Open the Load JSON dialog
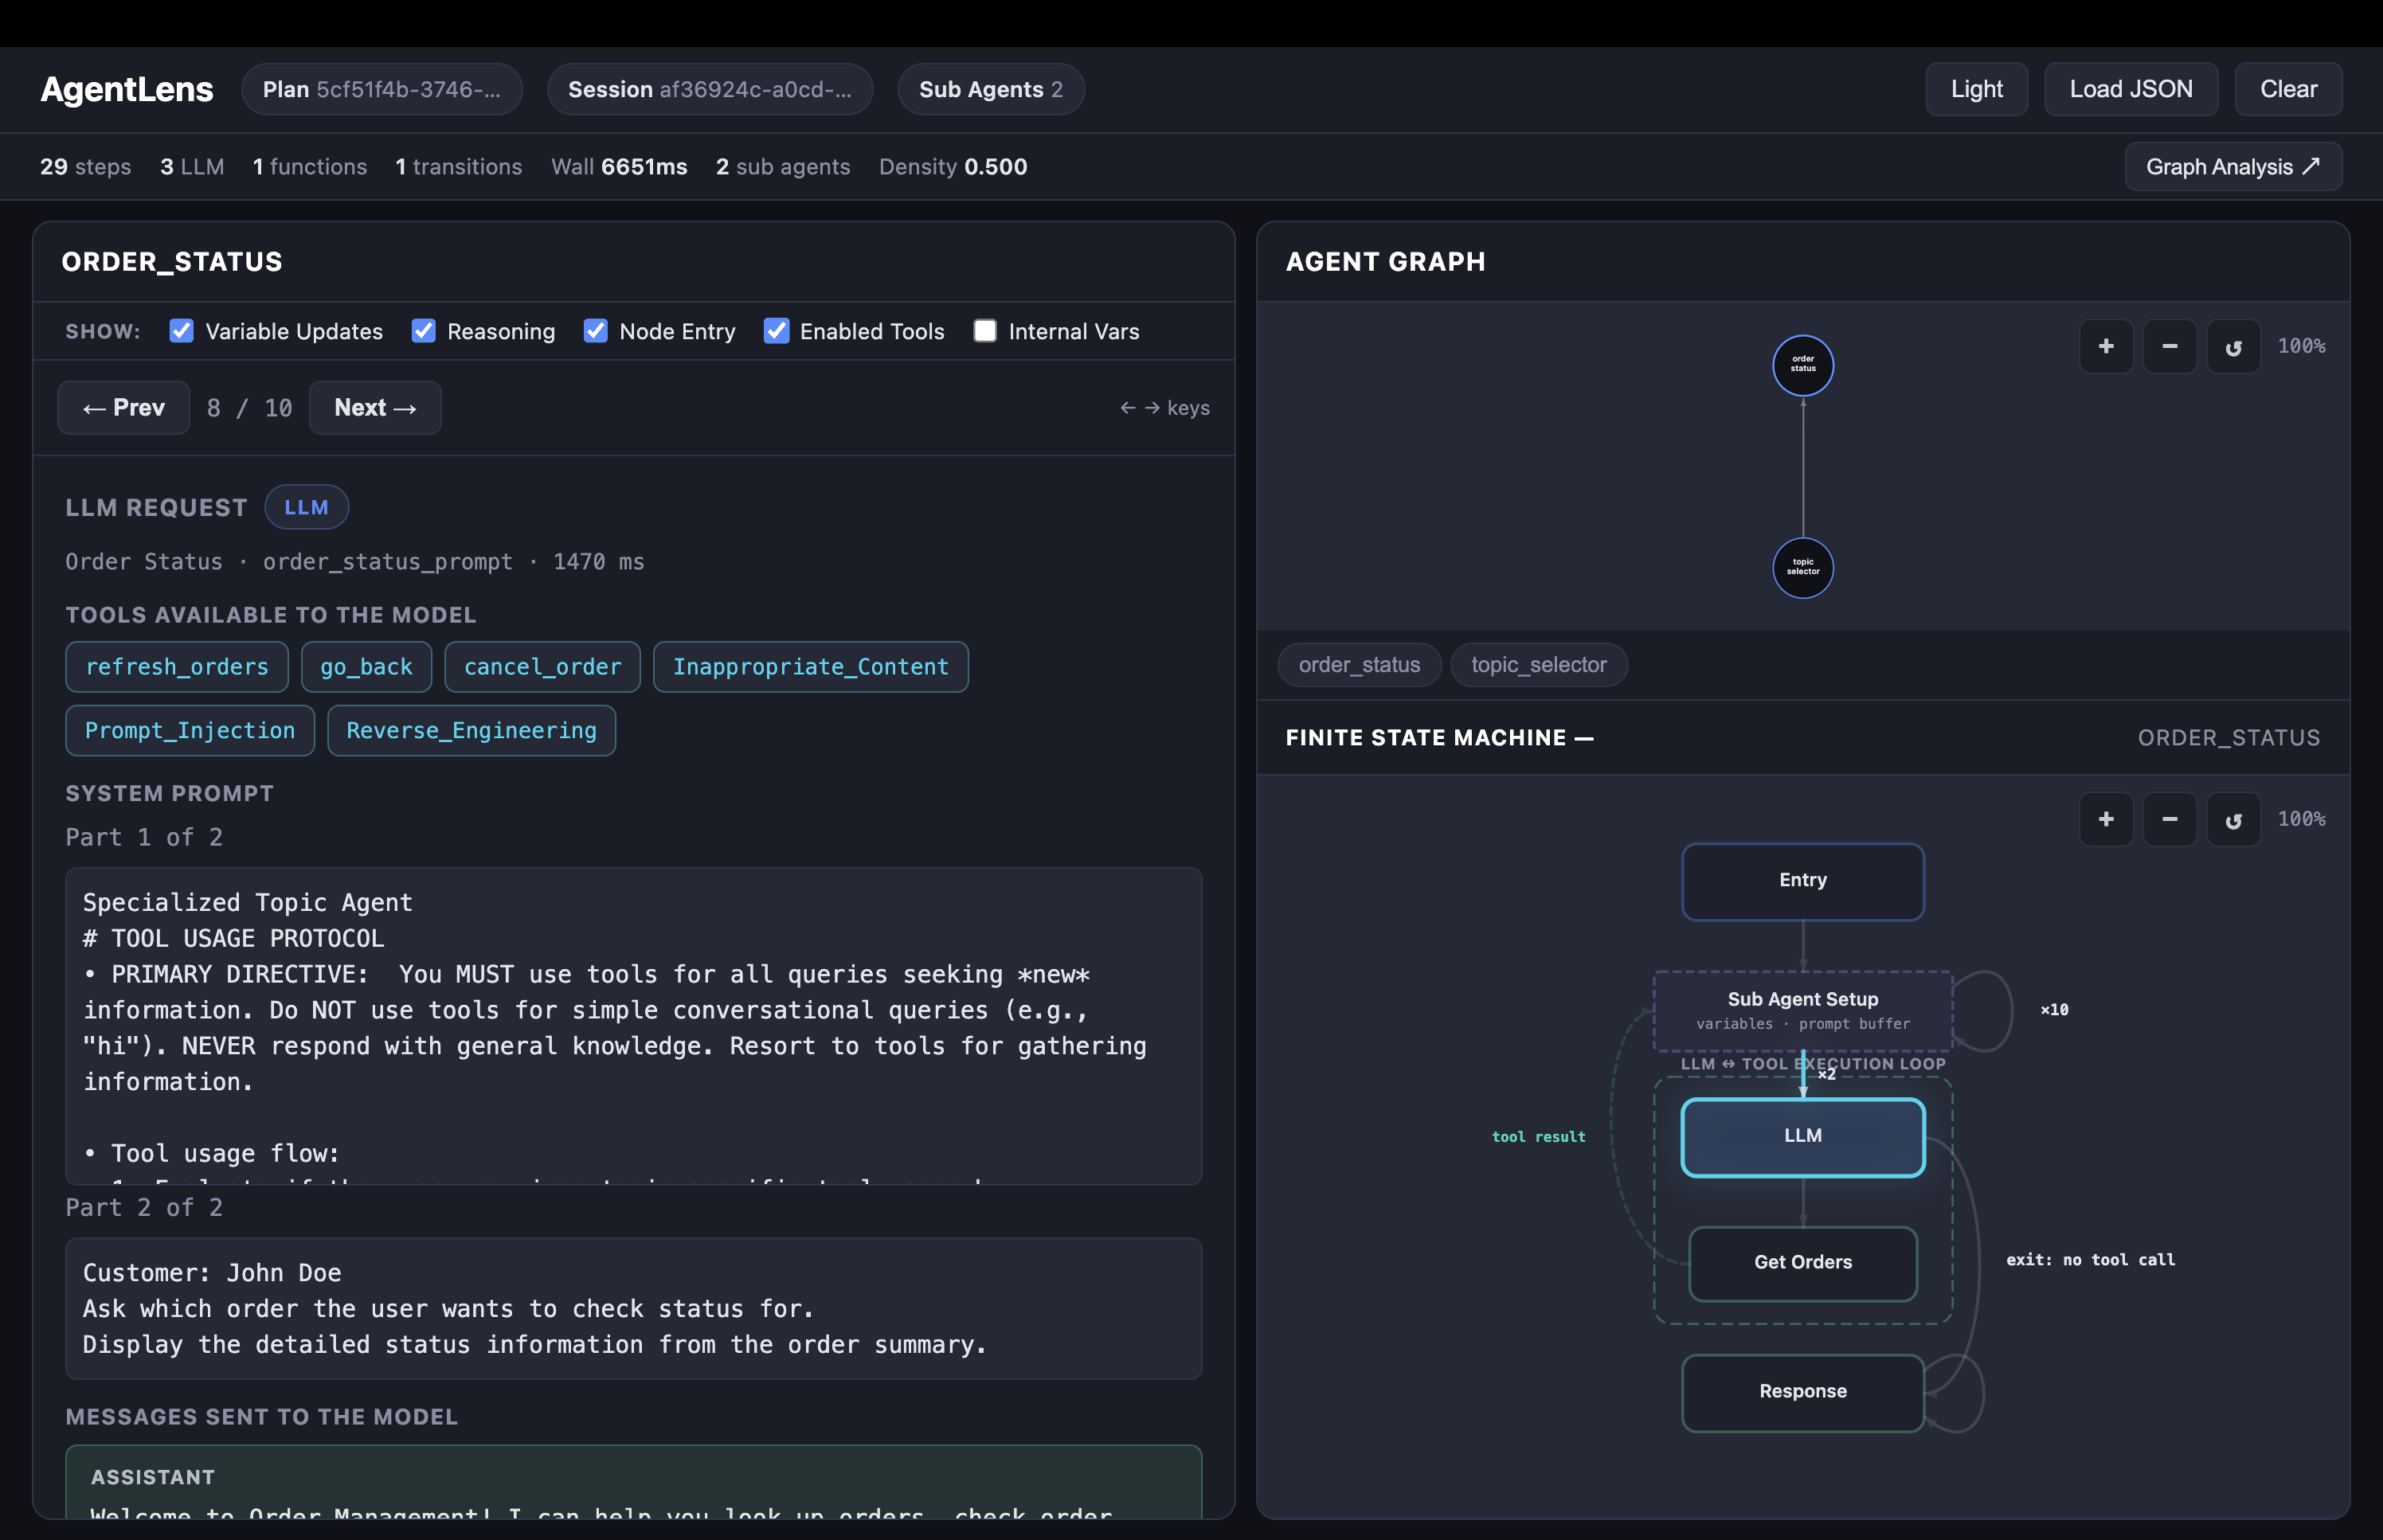2383x1540 pixels. [x=2130, y=89]
